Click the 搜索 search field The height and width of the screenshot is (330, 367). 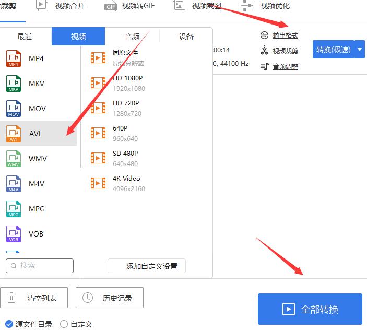point(40,266)
